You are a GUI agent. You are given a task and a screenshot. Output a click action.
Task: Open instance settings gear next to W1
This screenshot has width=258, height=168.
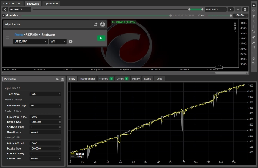tap(71, 42)
